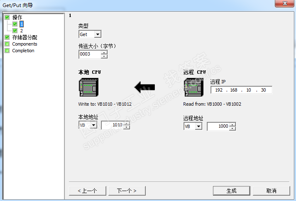Open local address VB memory area dropdown
This screenshot has height=201, width=296.
(93, 125)
